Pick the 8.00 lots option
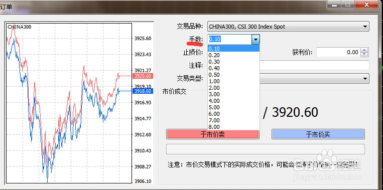Image resolution: width=383 pixels, height=190 pixels. [x=233, y=127]
